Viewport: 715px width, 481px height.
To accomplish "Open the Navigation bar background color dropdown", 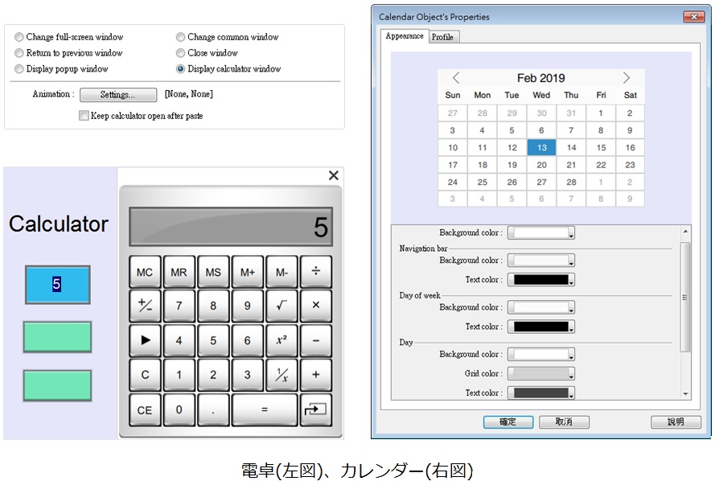I will pos(542,261).
